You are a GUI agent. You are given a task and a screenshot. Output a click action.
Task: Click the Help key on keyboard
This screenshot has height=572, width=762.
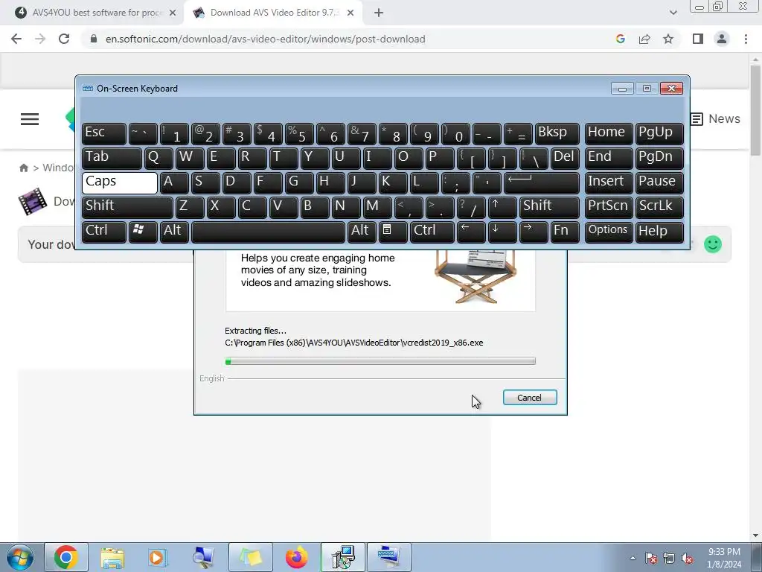click(x=659, y=232)
